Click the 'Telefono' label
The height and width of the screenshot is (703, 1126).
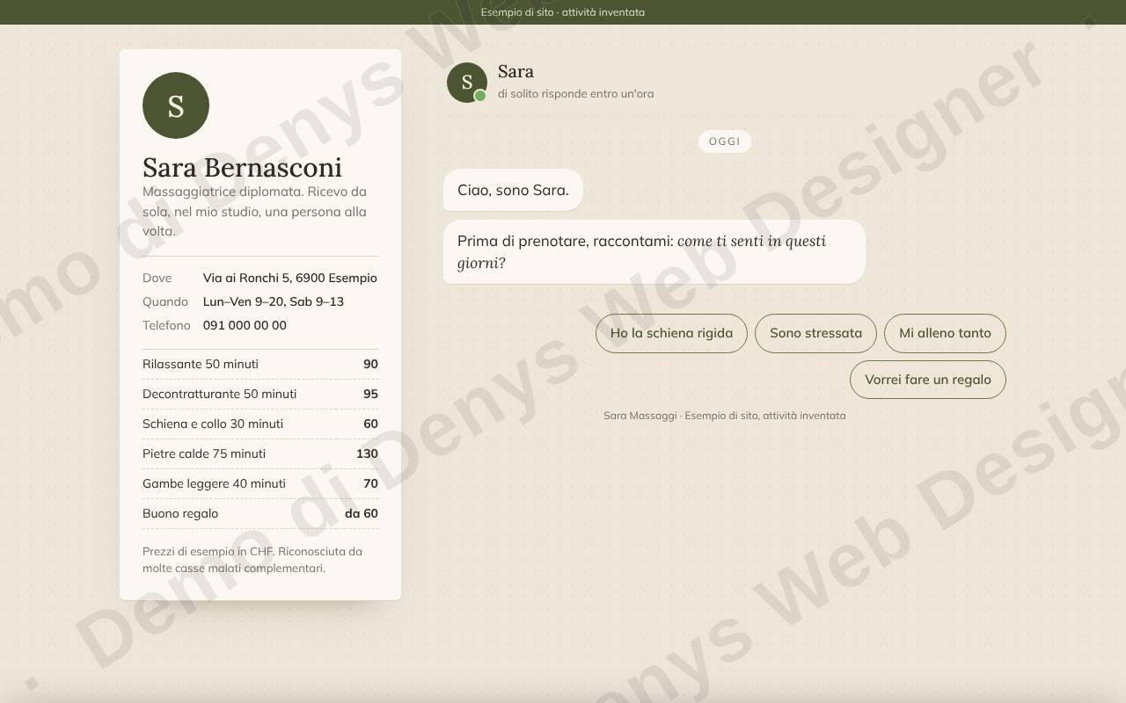click(166, 325)
